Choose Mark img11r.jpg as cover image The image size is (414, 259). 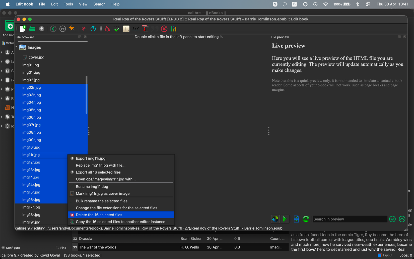[121, 193]
